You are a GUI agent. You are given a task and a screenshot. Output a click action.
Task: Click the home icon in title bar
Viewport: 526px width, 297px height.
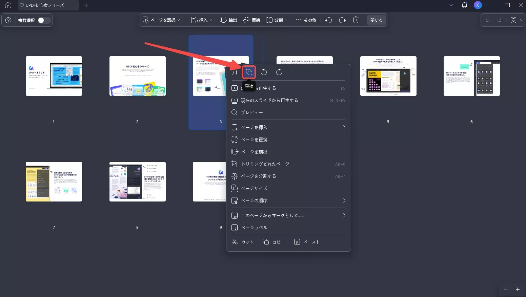click(8, 5)
